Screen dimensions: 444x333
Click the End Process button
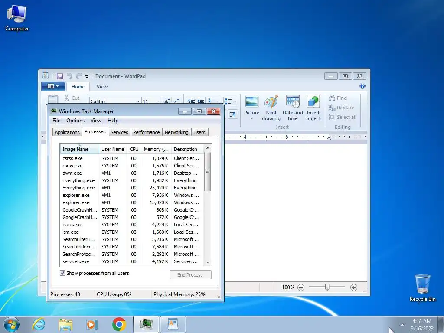pos(190,274)
